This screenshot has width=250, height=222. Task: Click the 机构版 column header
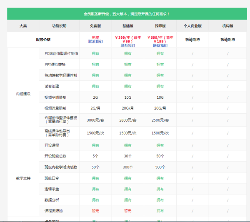[x=227, y=26]
